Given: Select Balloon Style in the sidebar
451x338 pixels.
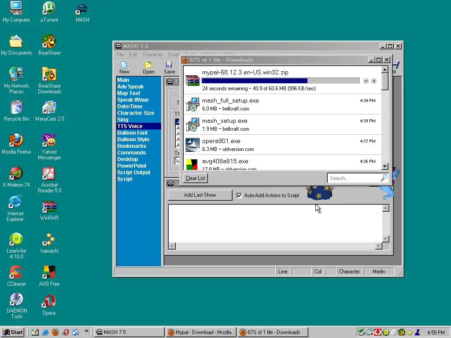Looking at the screenshot, I should point(139,140).
